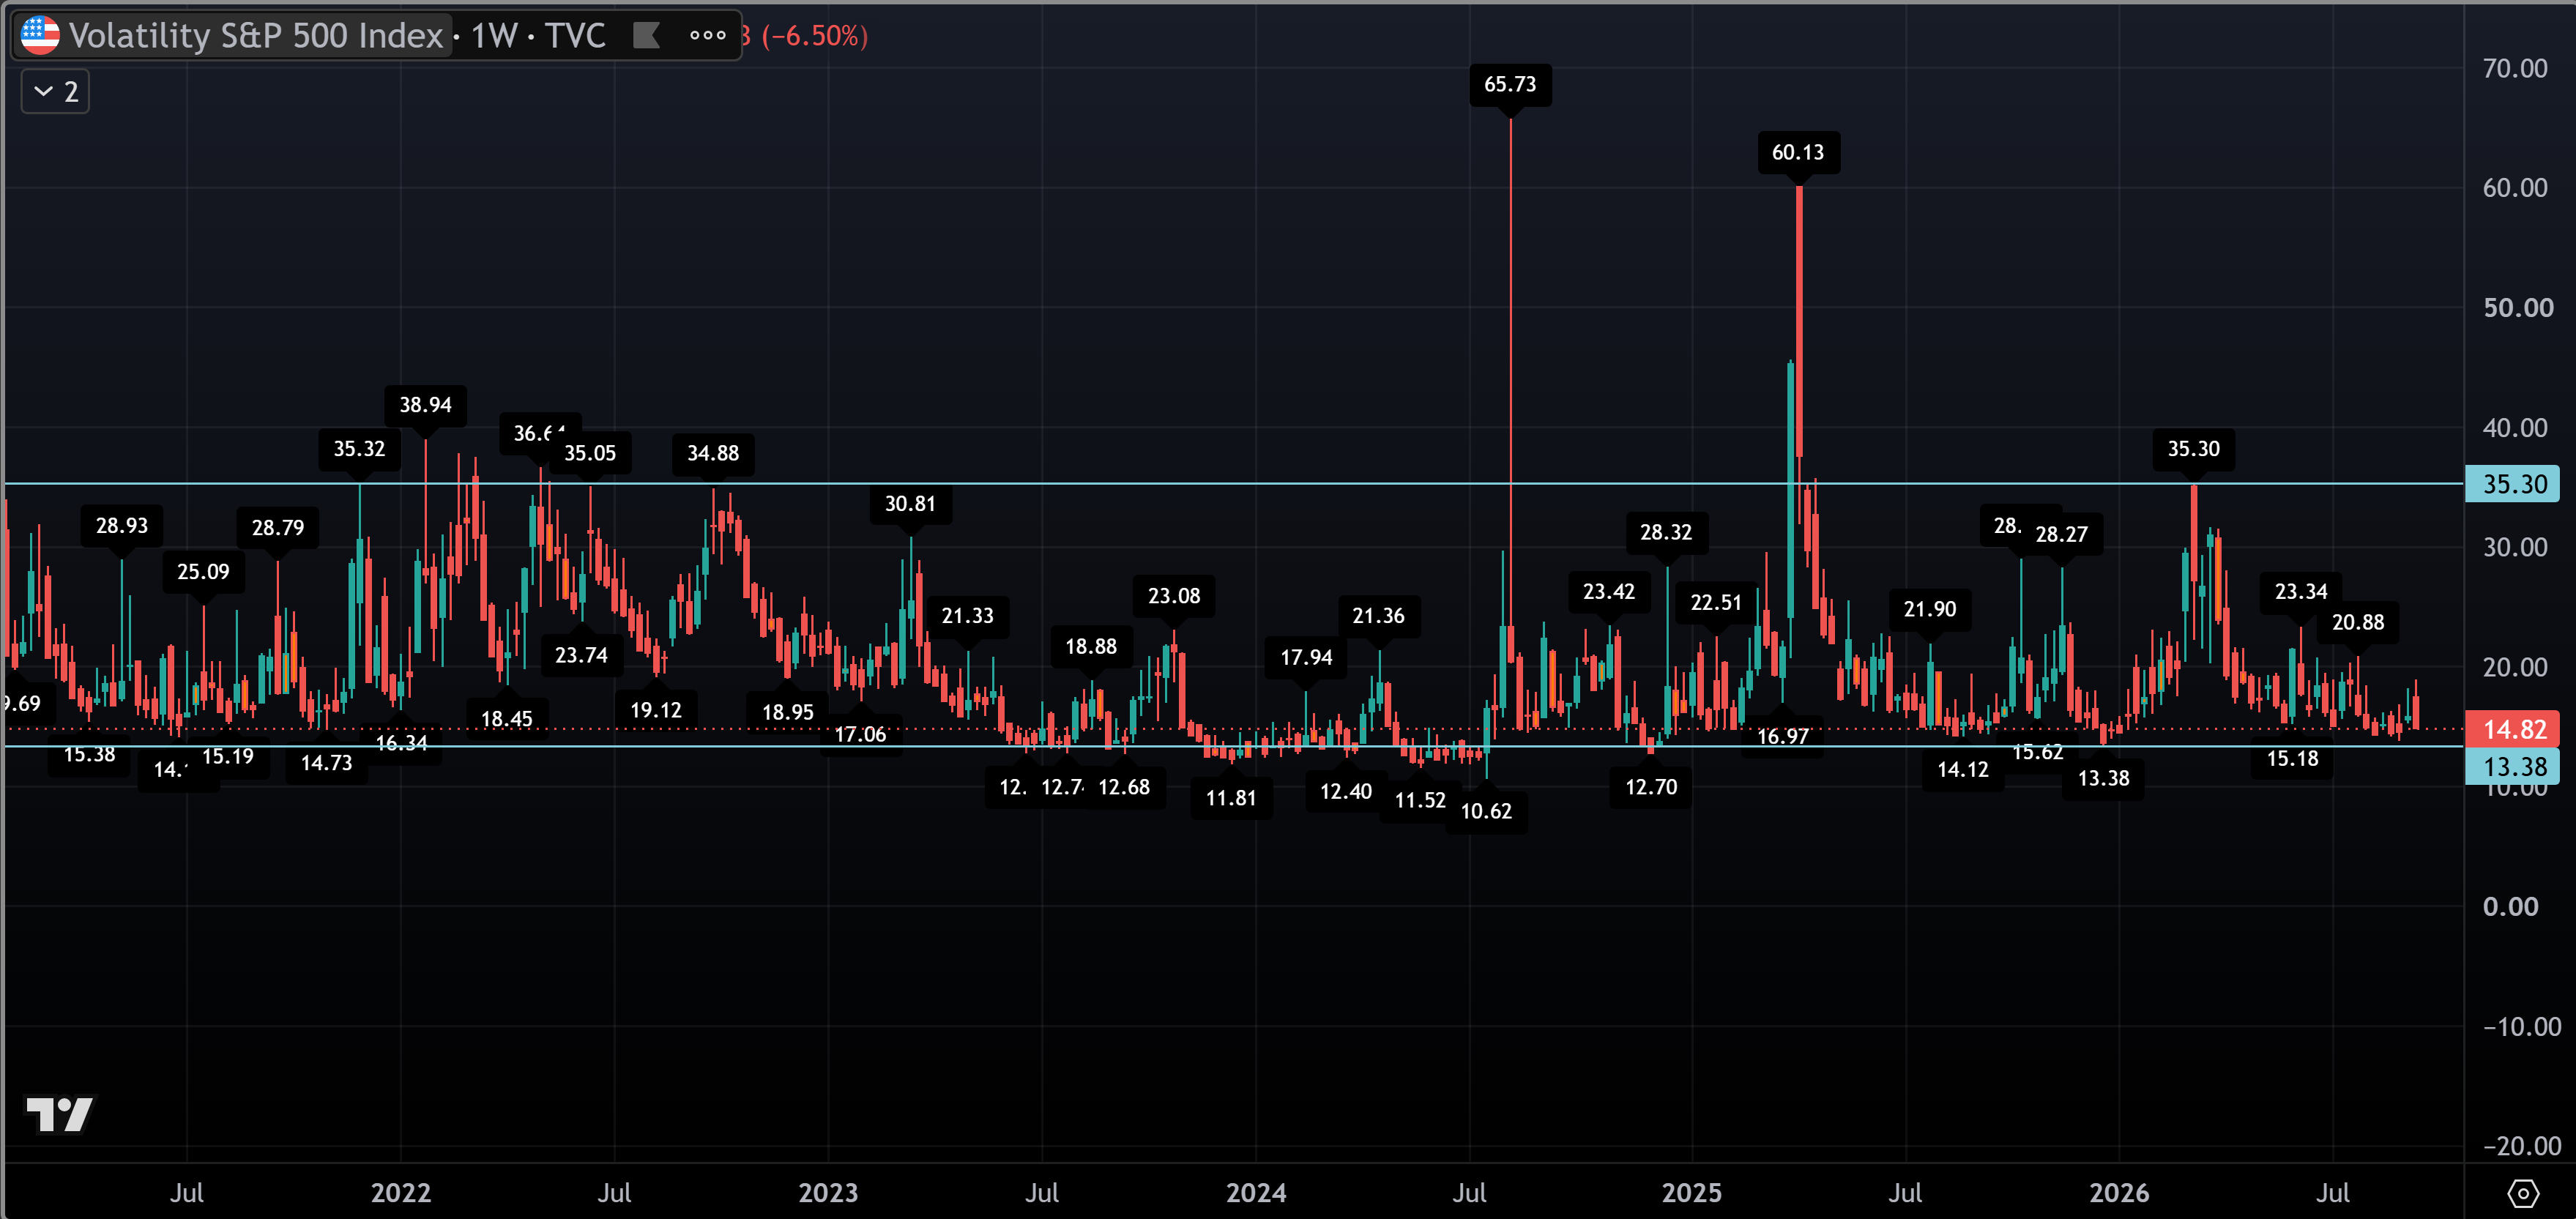Click the 38.94 pivot high label

click(x=425, y=405)
